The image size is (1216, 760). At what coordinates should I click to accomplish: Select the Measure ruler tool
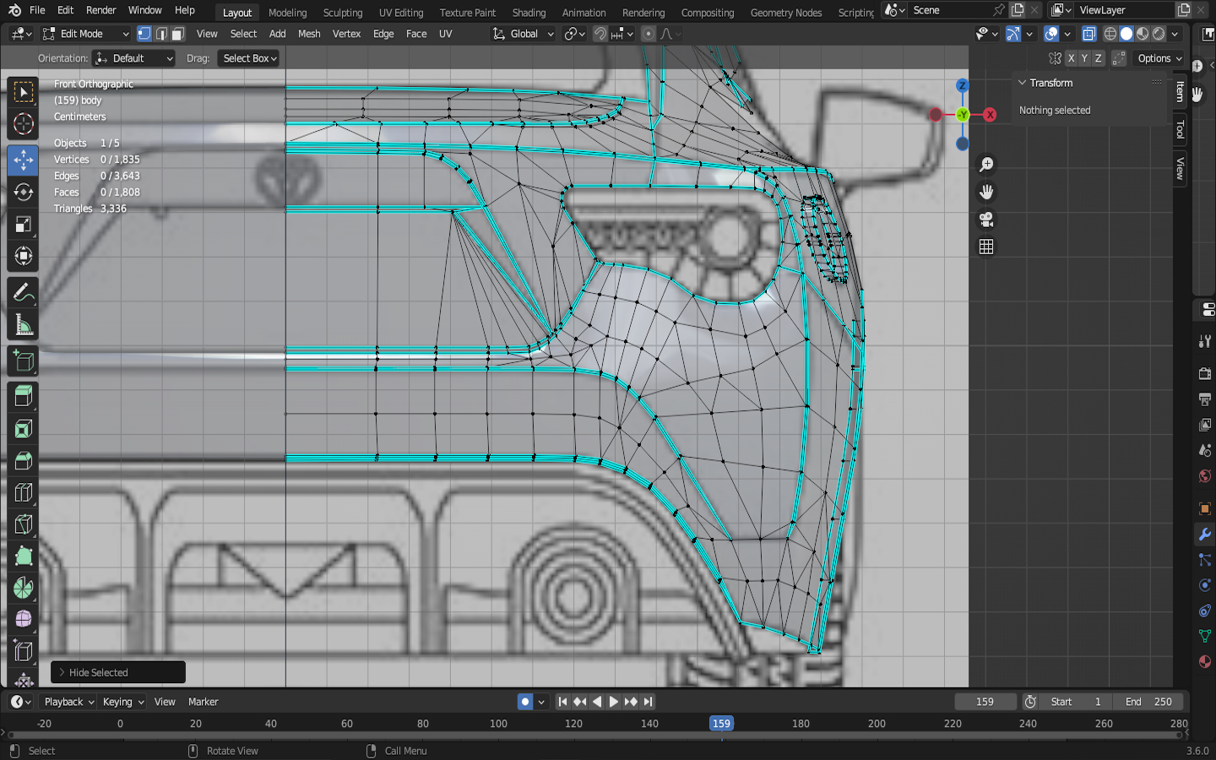[x=23, y=325]
